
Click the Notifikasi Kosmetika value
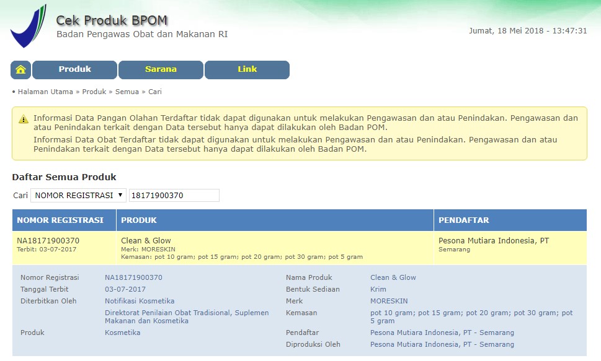click(140, 302)
